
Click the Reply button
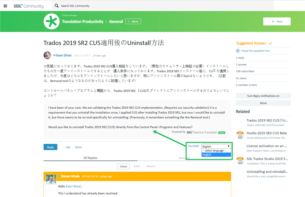click(x=50, y=147)
